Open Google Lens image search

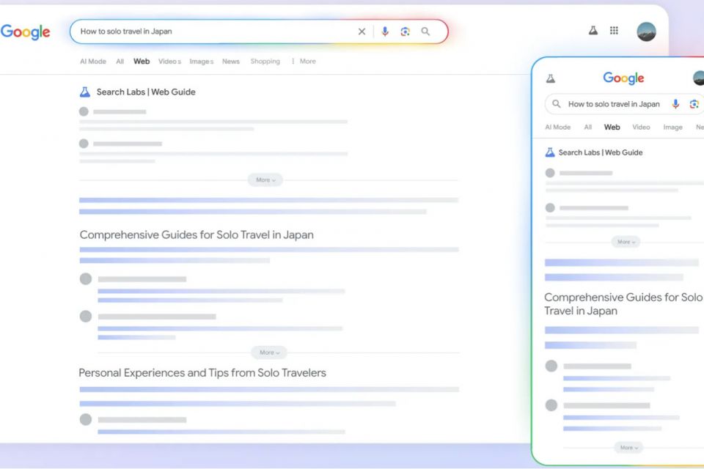[405, 32]
